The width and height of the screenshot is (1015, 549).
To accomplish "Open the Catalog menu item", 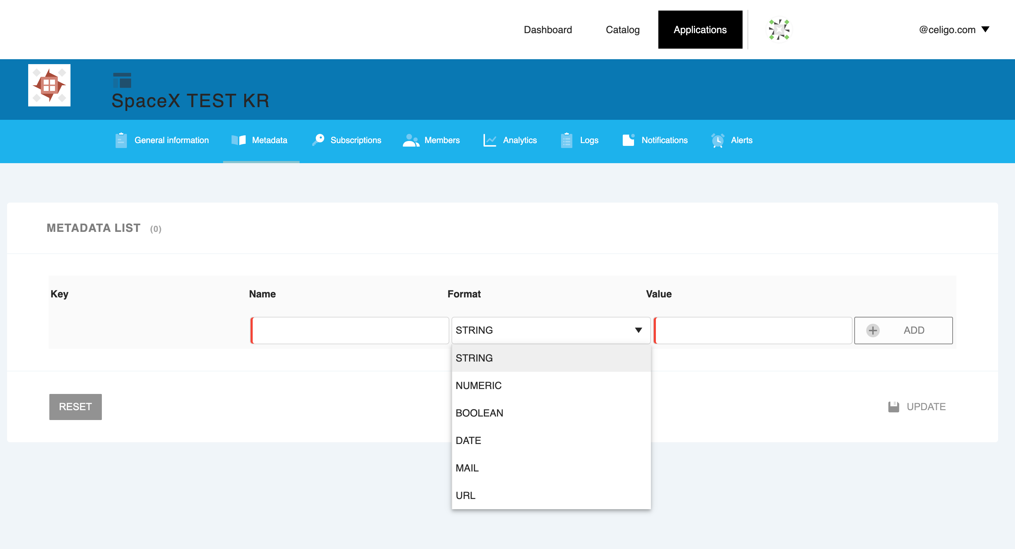I will coord(622,30).
